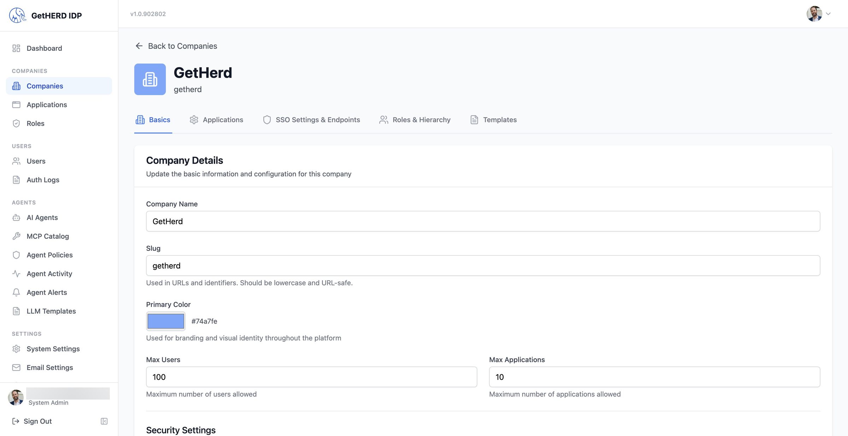Click the Security Settings heading
This screenshot has height=436, width=848.
pyautogui.click(x=181, y=430)
